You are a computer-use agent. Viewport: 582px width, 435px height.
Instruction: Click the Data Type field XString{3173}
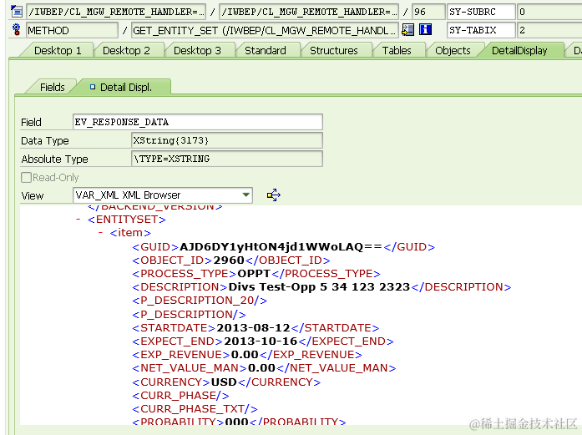(x=227, y=140)
